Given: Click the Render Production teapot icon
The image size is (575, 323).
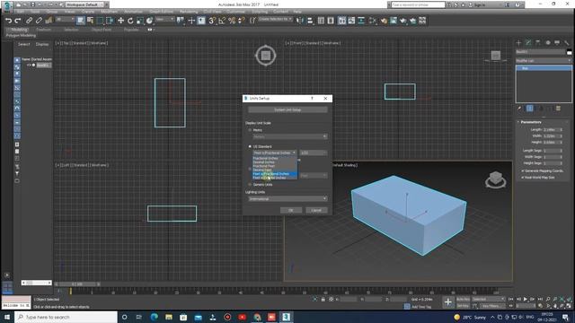Looking at the screenshot, I should [403, 21].
